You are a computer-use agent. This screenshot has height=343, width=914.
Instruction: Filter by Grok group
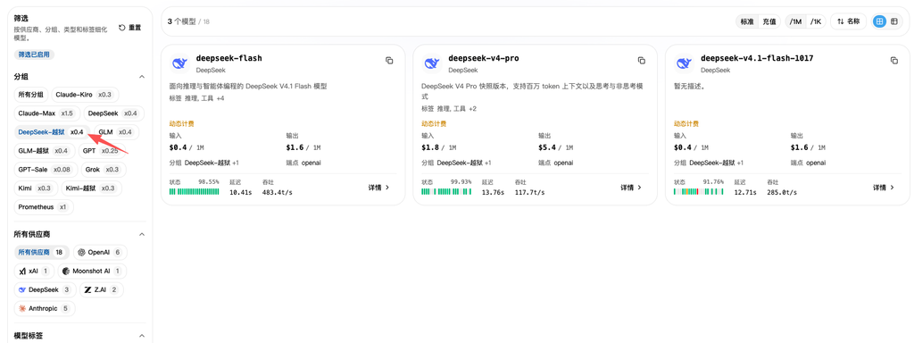[104, 170]
